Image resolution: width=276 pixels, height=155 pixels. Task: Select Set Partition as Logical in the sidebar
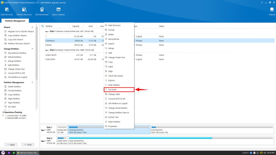click(x=16, y=77)
